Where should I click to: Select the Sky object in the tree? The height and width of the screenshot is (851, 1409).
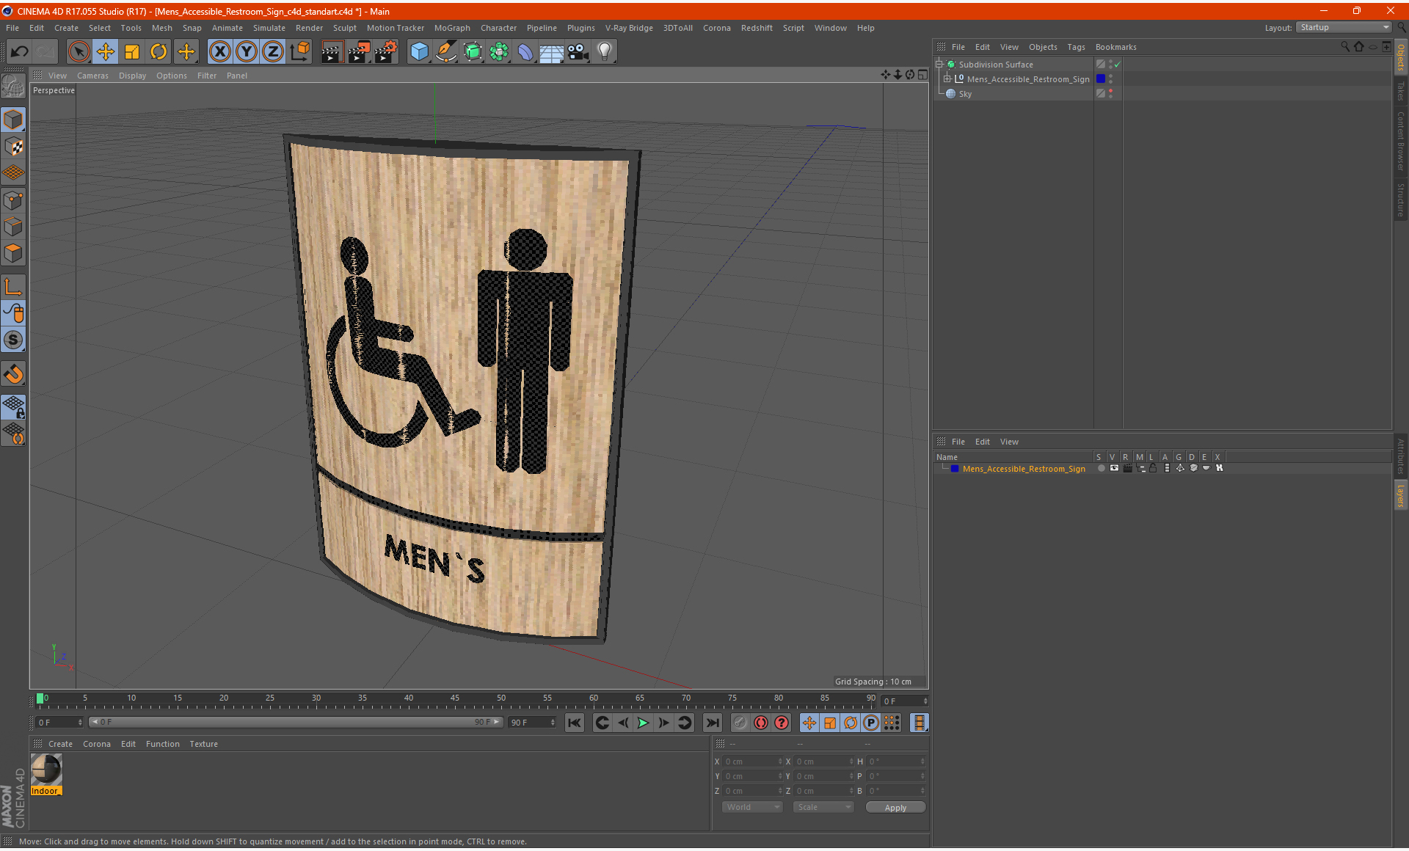pos(965,94)
